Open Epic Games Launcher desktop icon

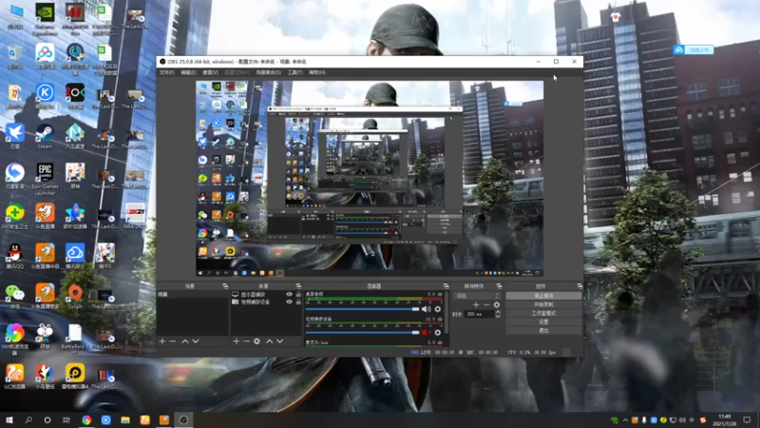point(45,179)
